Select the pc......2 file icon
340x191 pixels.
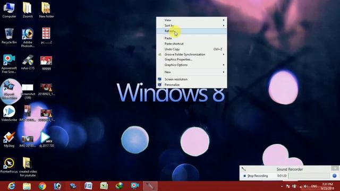(46, 36)
